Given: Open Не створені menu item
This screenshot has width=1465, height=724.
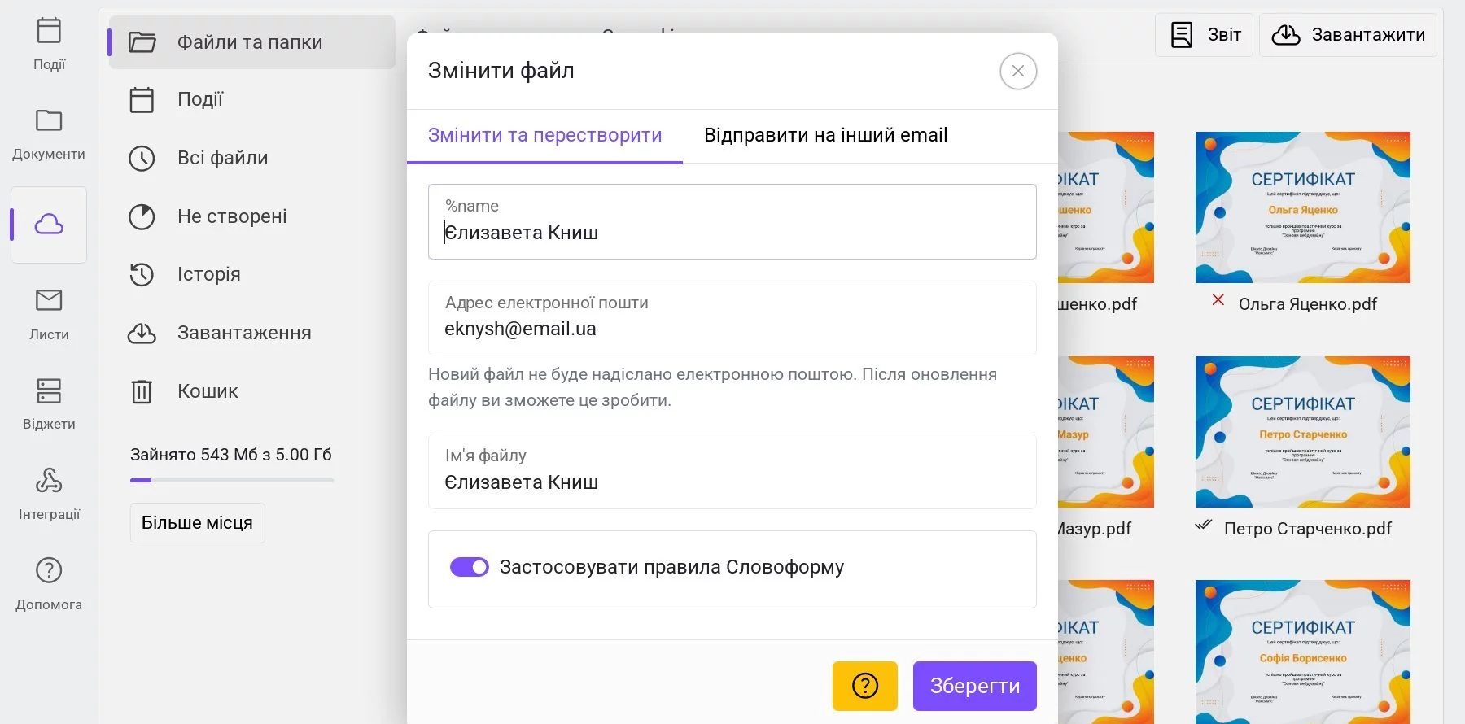Looking at the screenshot, I should (251, 216).
